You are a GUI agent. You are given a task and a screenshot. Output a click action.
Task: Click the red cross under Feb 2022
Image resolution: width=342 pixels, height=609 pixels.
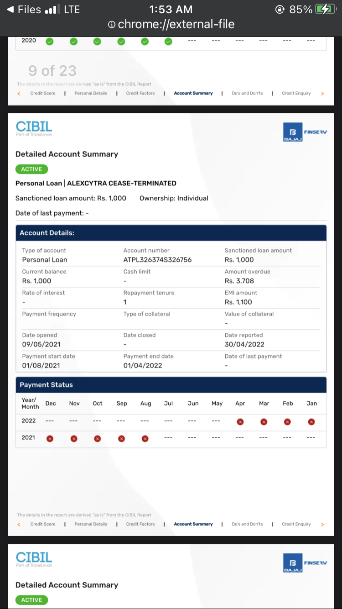click(x=287, y=422)
